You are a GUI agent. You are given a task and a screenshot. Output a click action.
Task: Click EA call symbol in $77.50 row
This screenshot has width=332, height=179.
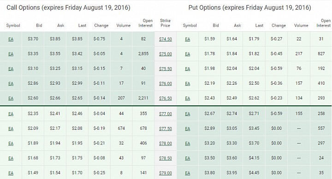pyautogui.click(x=11, y=128)
